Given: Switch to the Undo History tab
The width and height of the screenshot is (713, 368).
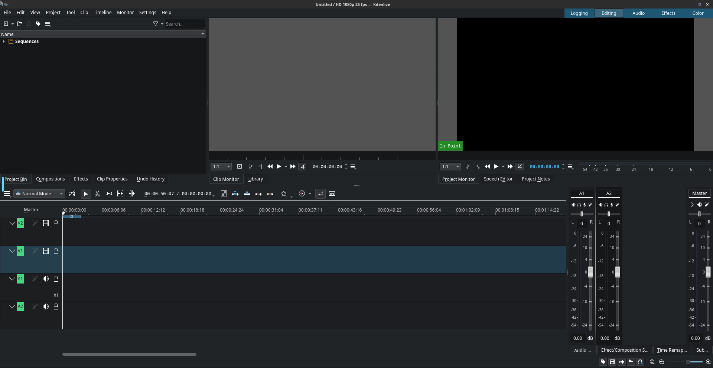Looking at the screenshot, I should [x=150, y=179].
